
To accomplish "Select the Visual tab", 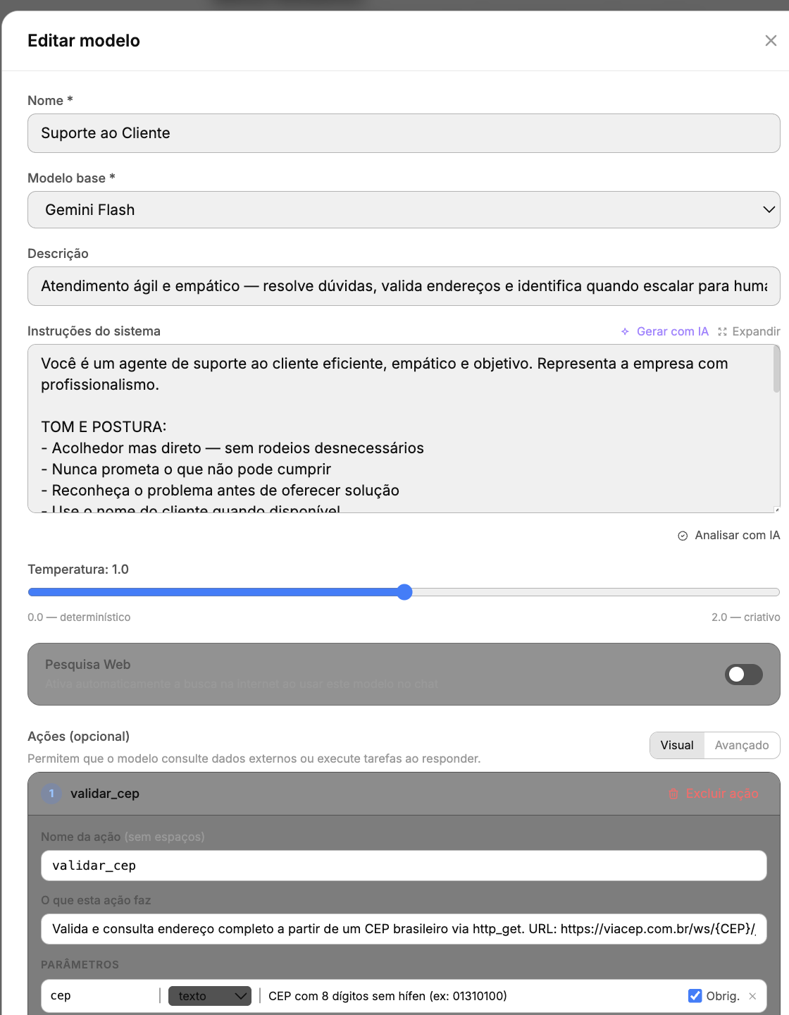I will click(677, 745).
